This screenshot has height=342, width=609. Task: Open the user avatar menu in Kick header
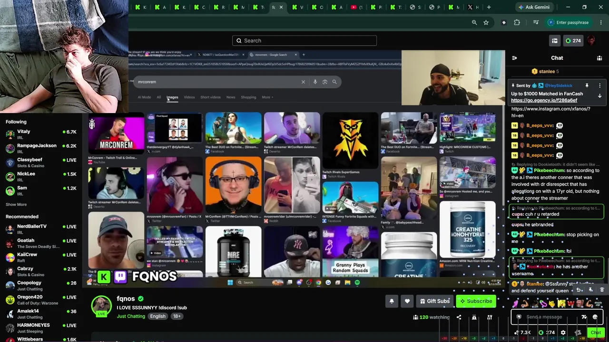pos(591,41)
